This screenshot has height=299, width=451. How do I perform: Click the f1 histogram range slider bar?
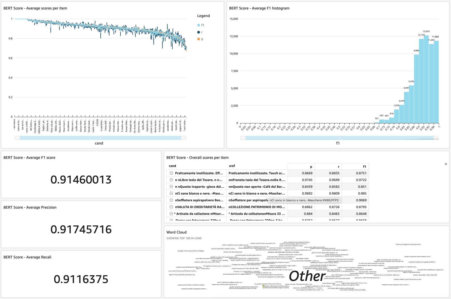pyautogui.click(x=340, y=138)
